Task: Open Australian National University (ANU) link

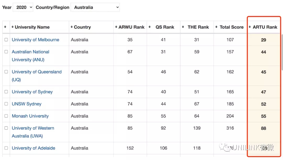Action: [30, 56]
